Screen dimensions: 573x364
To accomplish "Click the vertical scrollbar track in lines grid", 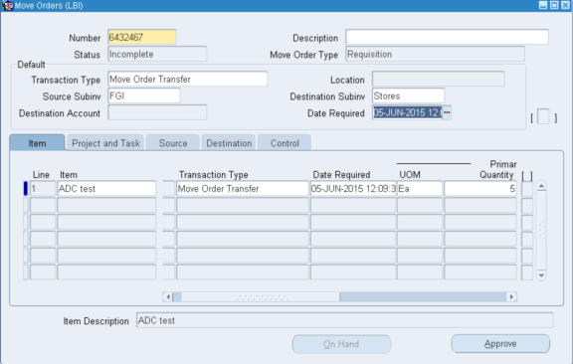I will pos(541,231).
